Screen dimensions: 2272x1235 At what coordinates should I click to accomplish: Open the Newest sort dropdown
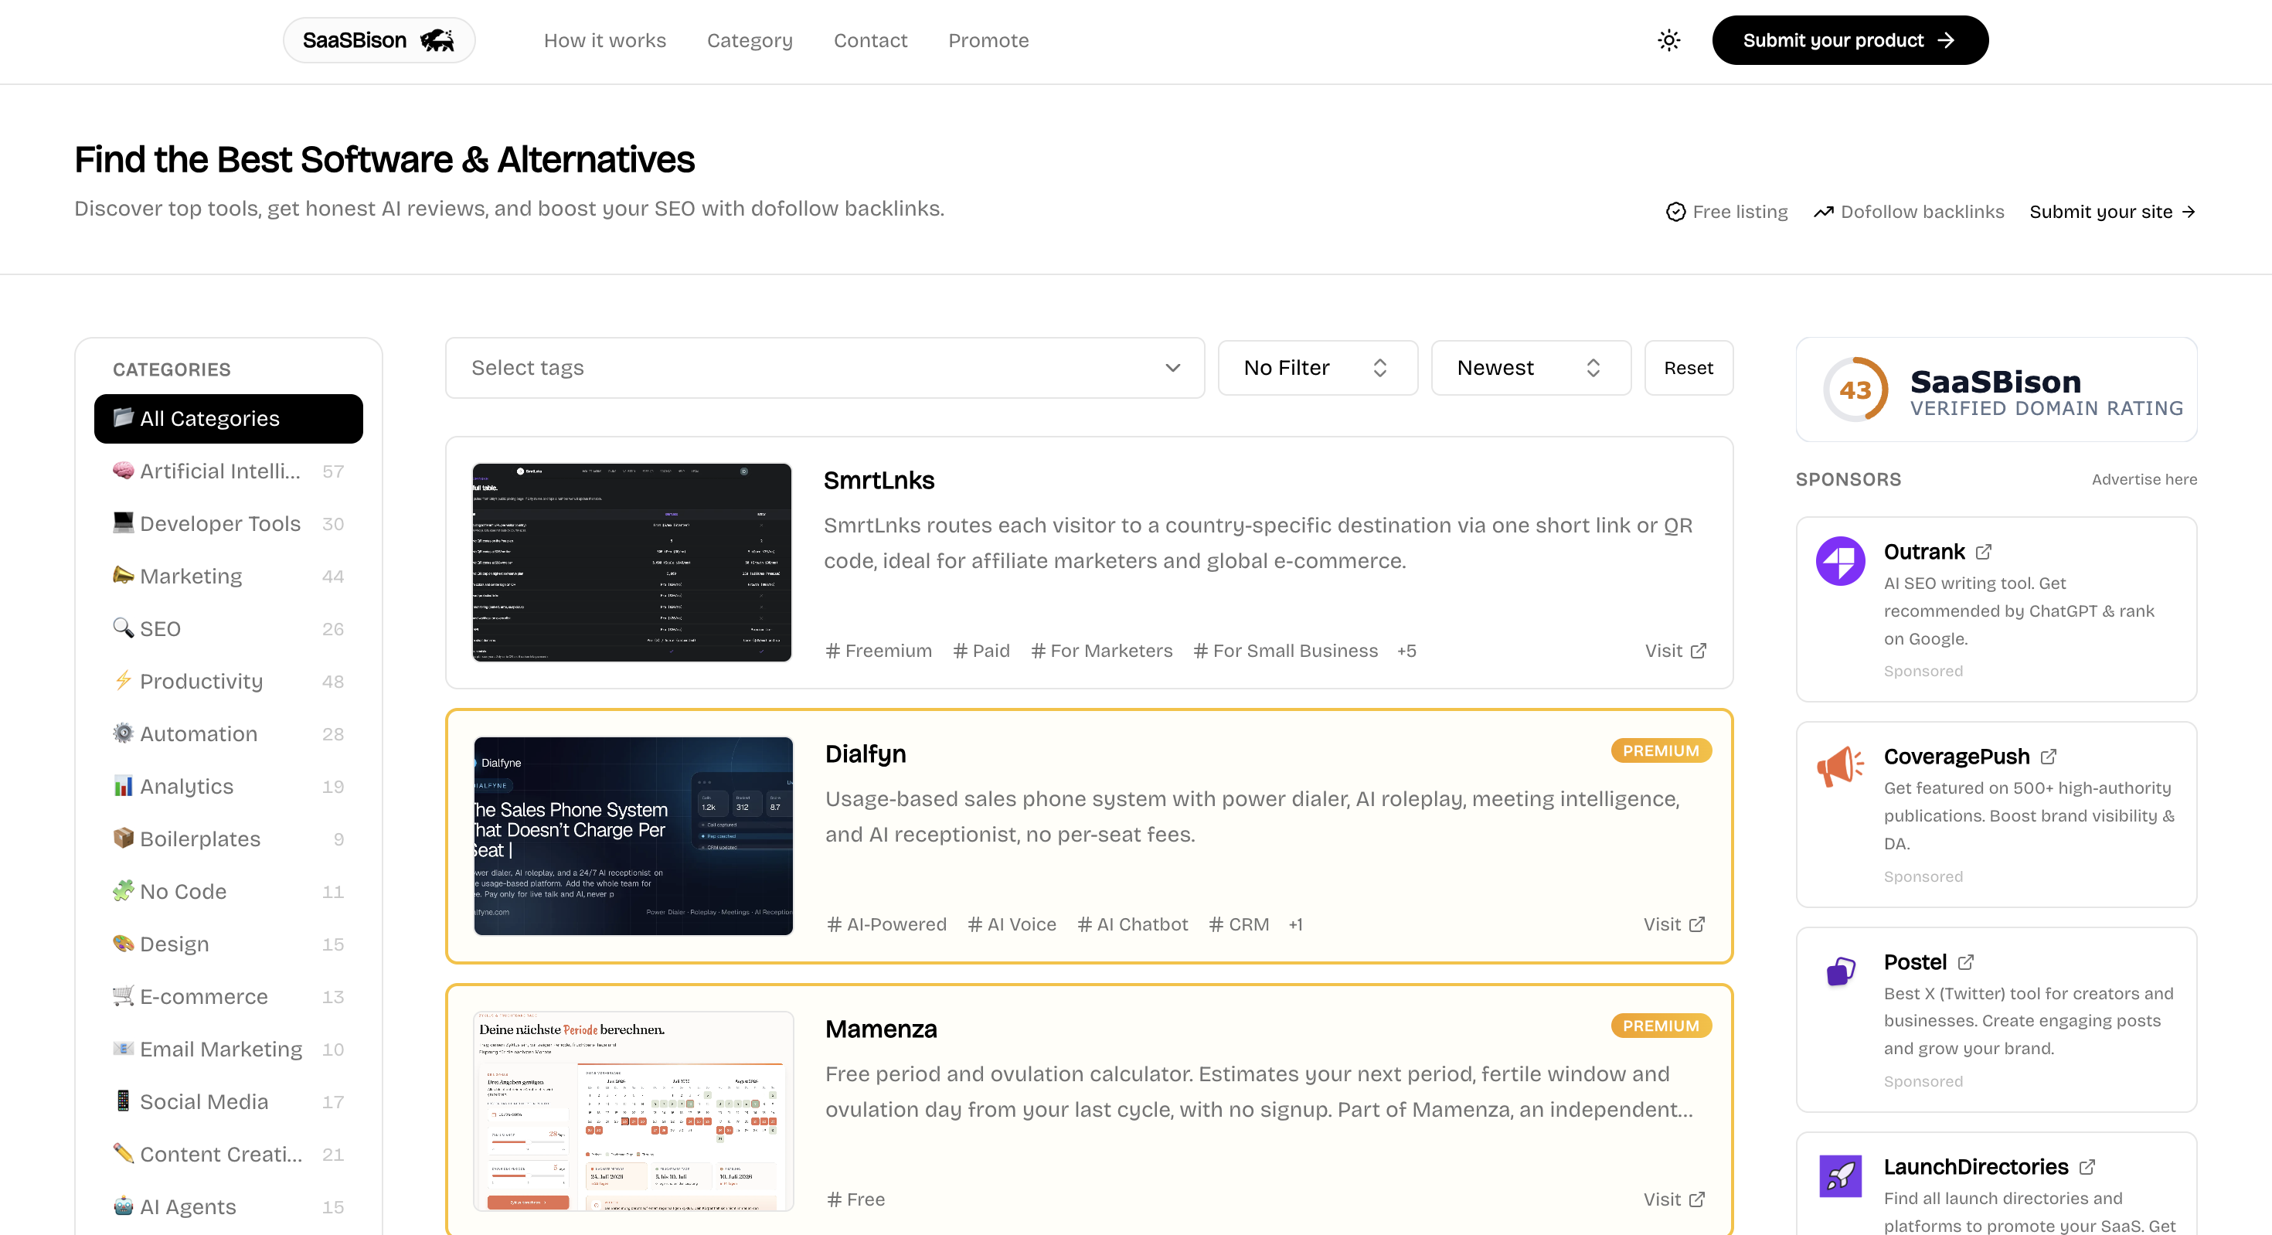coord(1530,368)
